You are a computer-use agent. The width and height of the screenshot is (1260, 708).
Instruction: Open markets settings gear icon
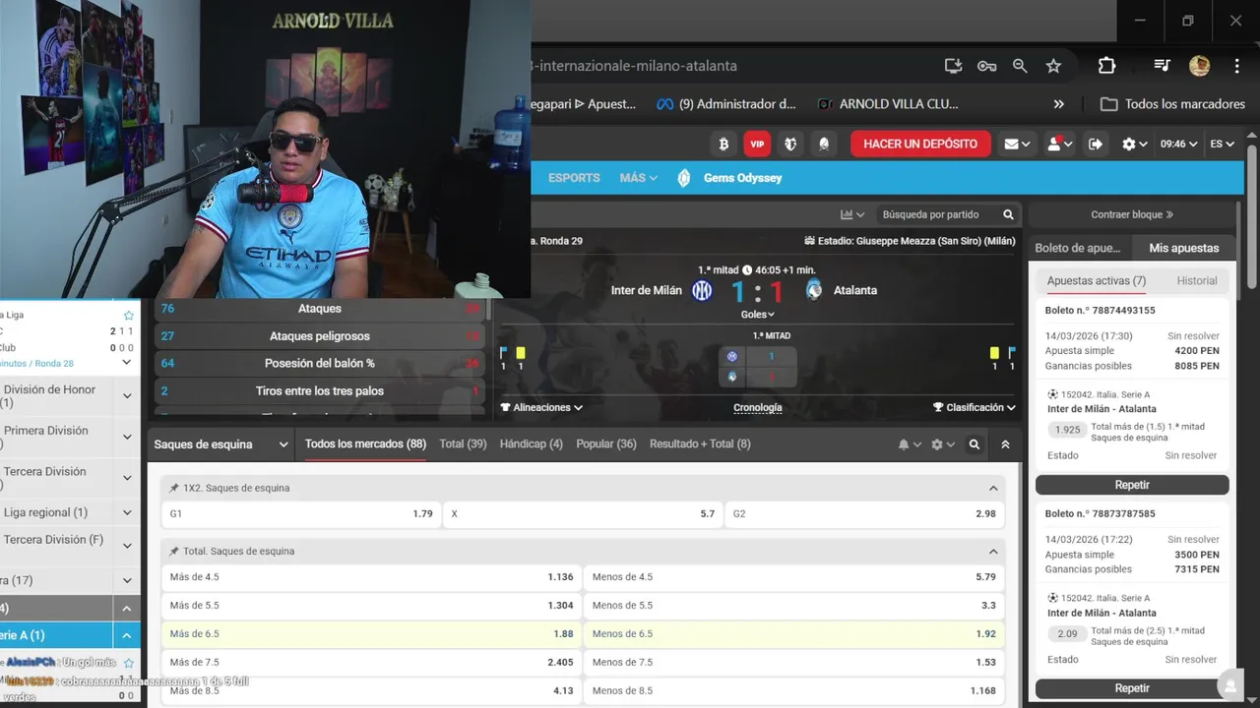click(x=937, y=444)
